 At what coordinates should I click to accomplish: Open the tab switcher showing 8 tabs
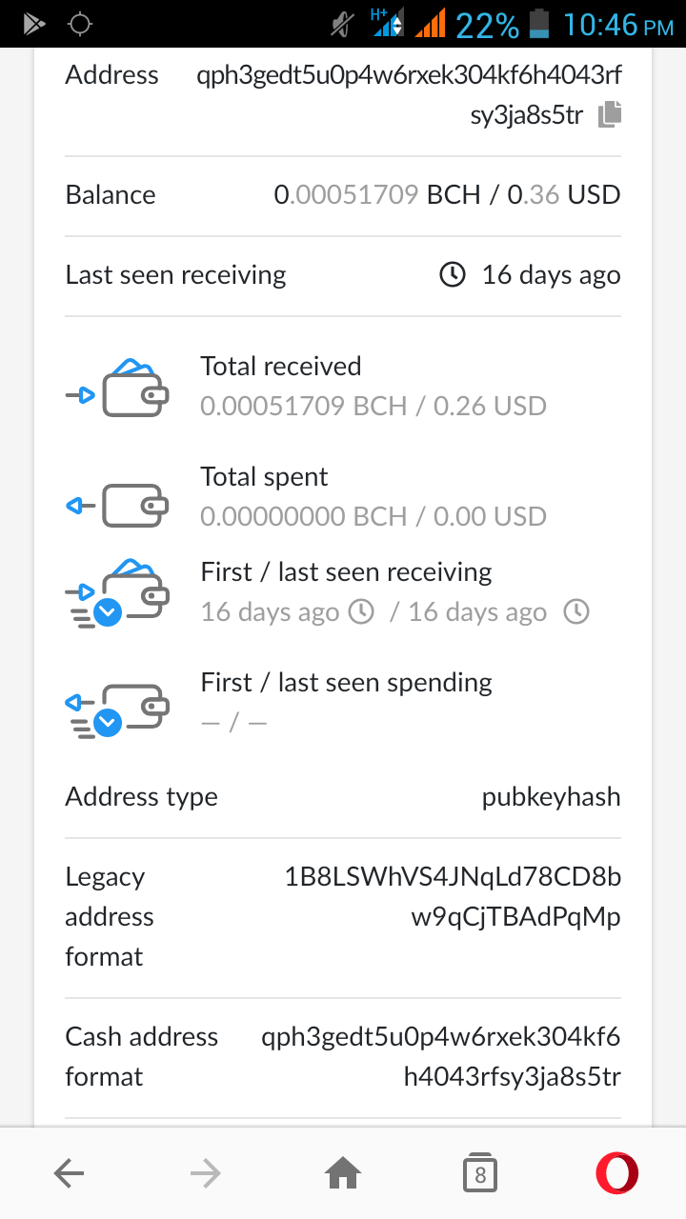480,1174
